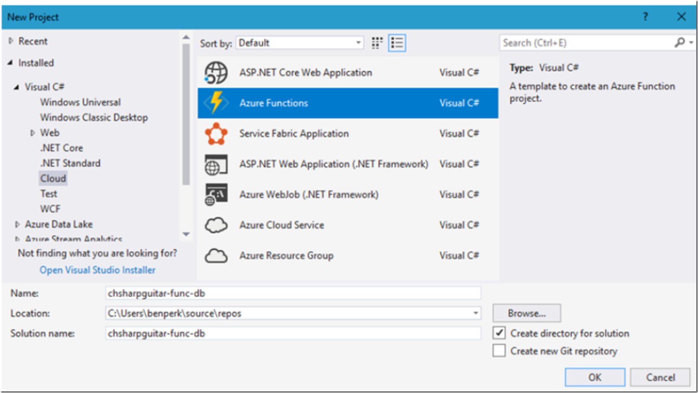Image resolution: width=698 pixels, height=393 pixels.
Task: Click the search magnifier icon
Action: tap(680, 42)
